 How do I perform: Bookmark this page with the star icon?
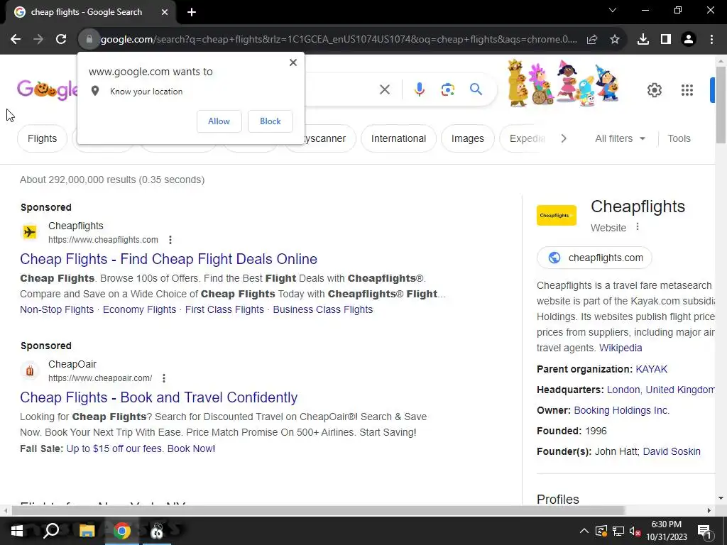click(x=615, y=40)
